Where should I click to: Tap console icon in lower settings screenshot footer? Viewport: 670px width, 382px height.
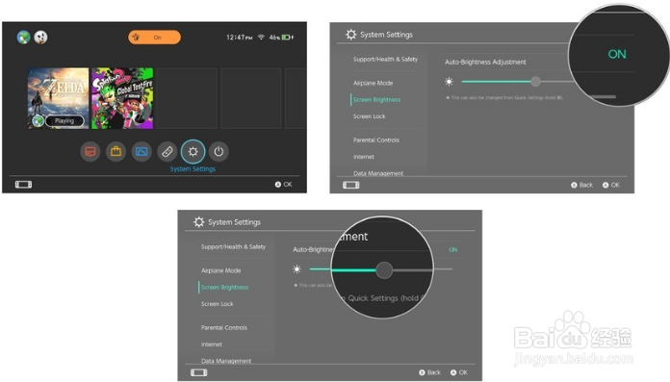198,372
